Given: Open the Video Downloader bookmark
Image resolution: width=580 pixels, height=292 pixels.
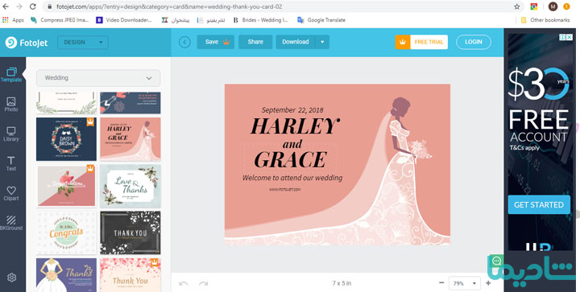Looking at the screenshot, I should (124, 20).
